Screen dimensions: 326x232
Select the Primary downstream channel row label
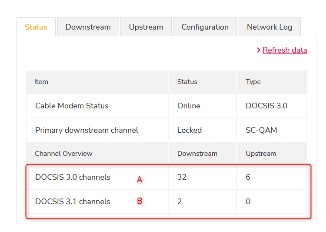(86, 130)
